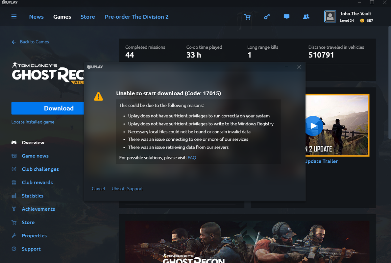
Task: Minimize the error dialog
Action: pos(286,67)
